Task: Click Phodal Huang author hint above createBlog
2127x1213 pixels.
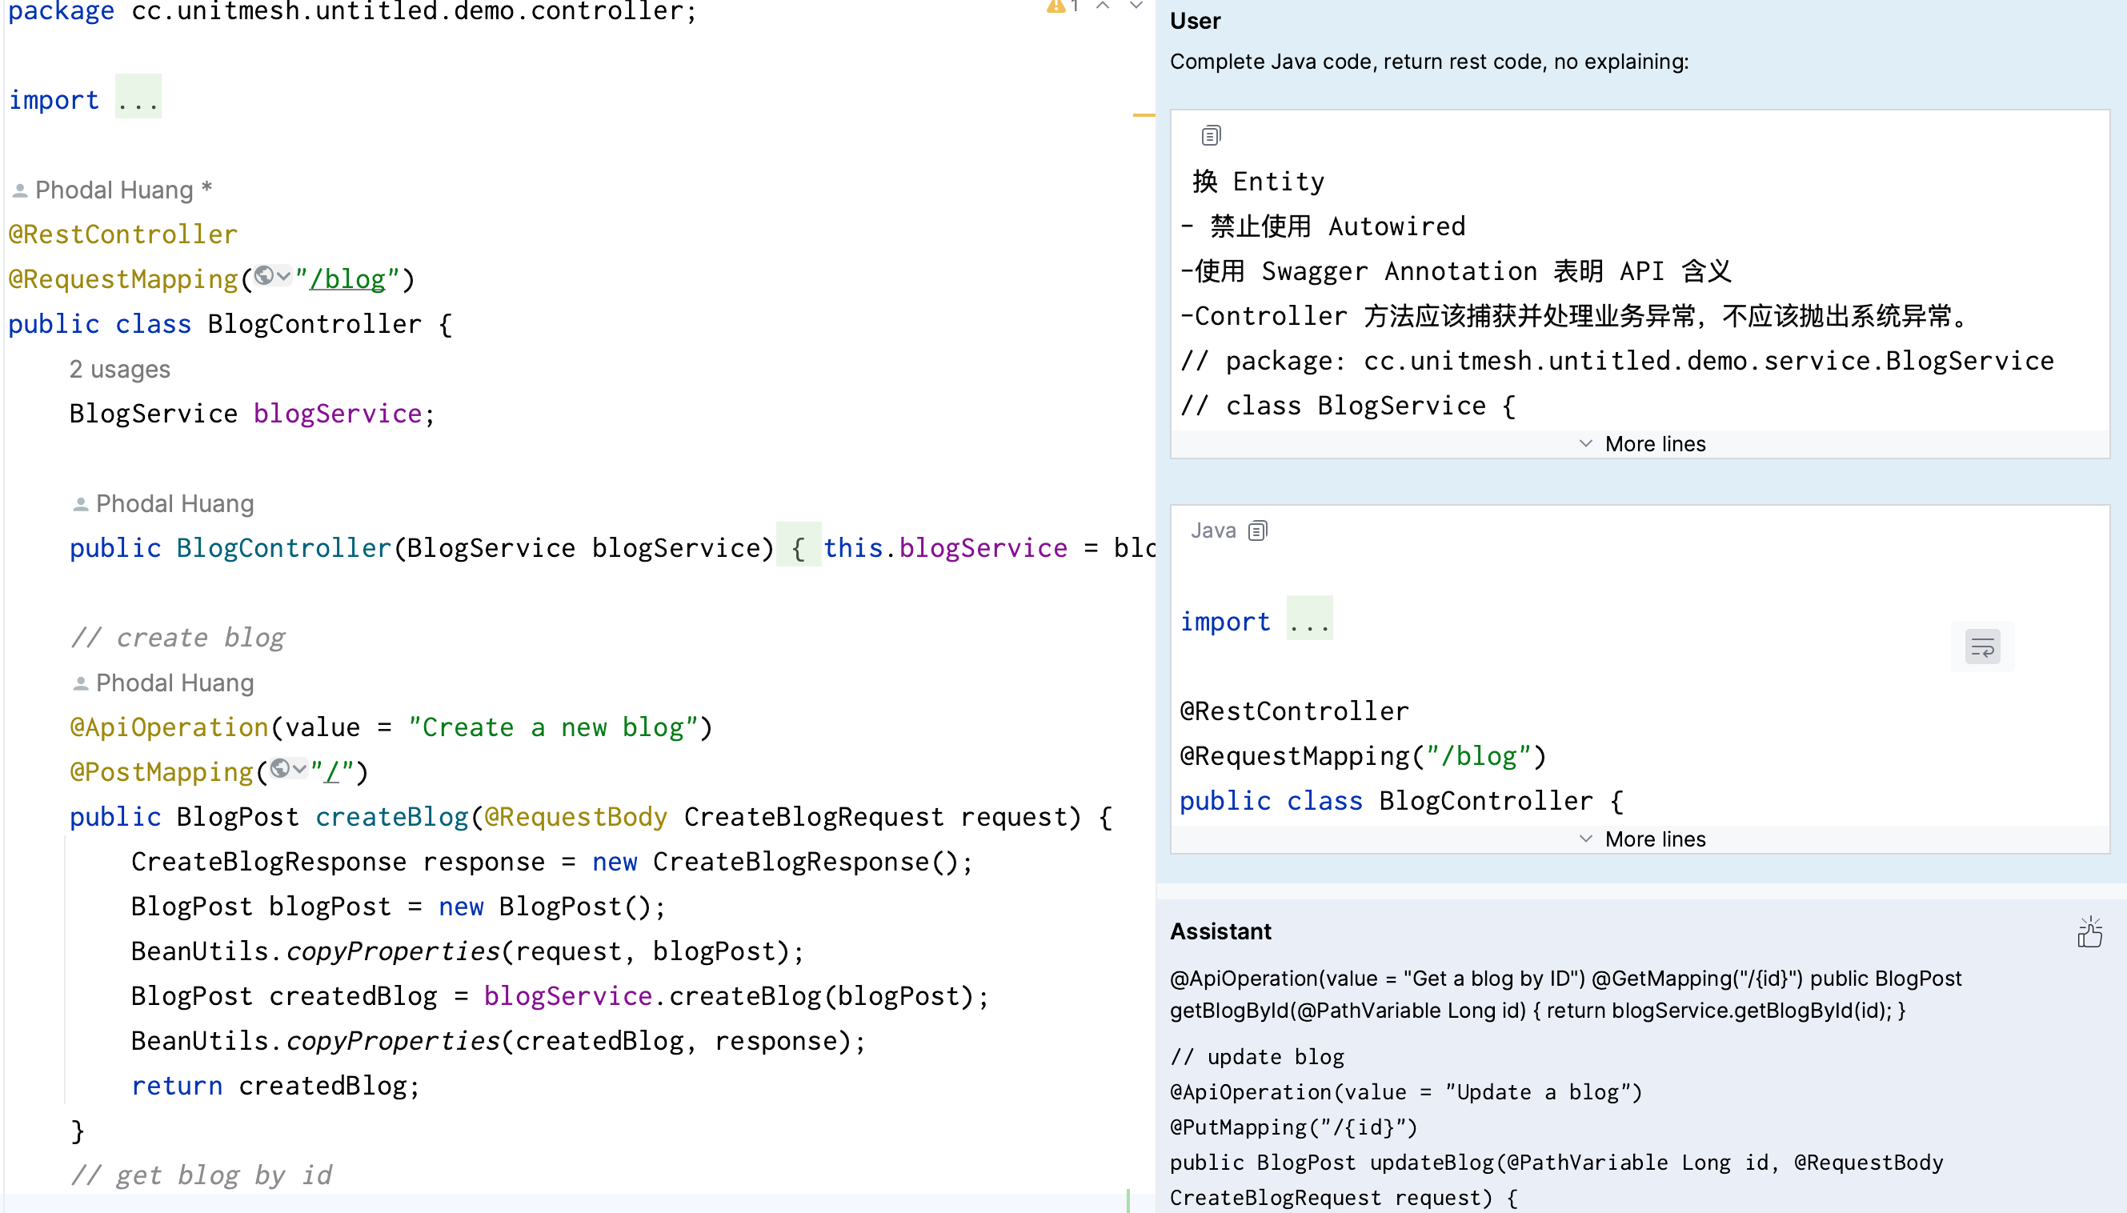Action: click(174, 683)
